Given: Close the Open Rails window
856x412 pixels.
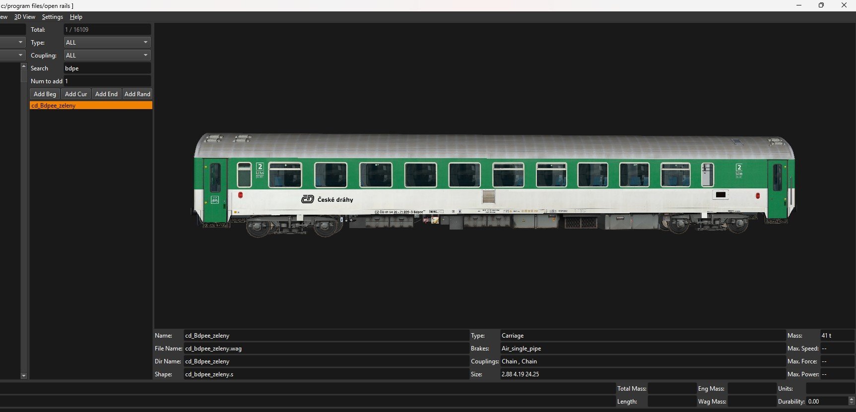Looking at the screenshot, I should pos(844,5).
